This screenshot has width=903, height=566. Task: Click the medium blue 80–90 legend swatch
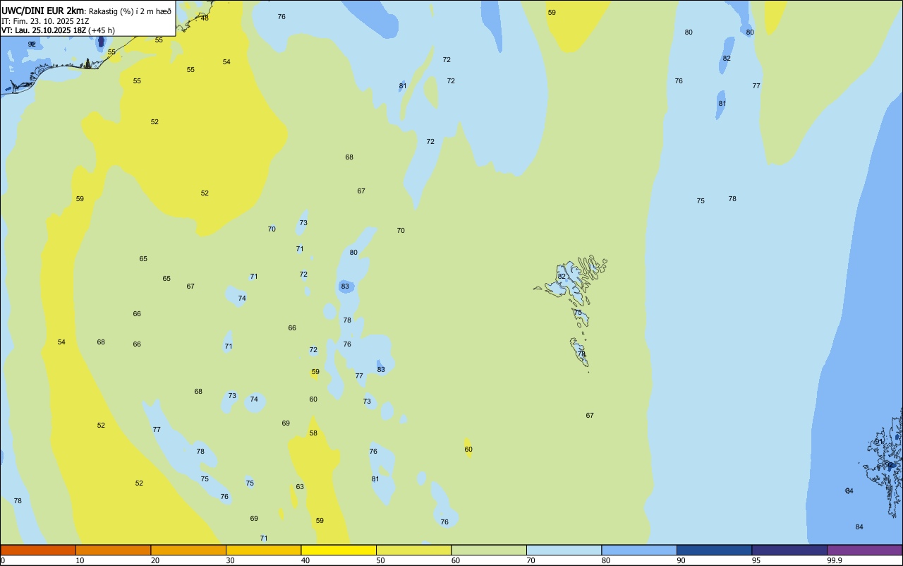pyautogui.click(x=639, y=550)
